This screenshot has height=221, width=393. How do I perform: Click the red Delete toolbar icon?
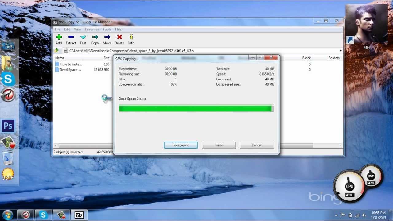119,37
